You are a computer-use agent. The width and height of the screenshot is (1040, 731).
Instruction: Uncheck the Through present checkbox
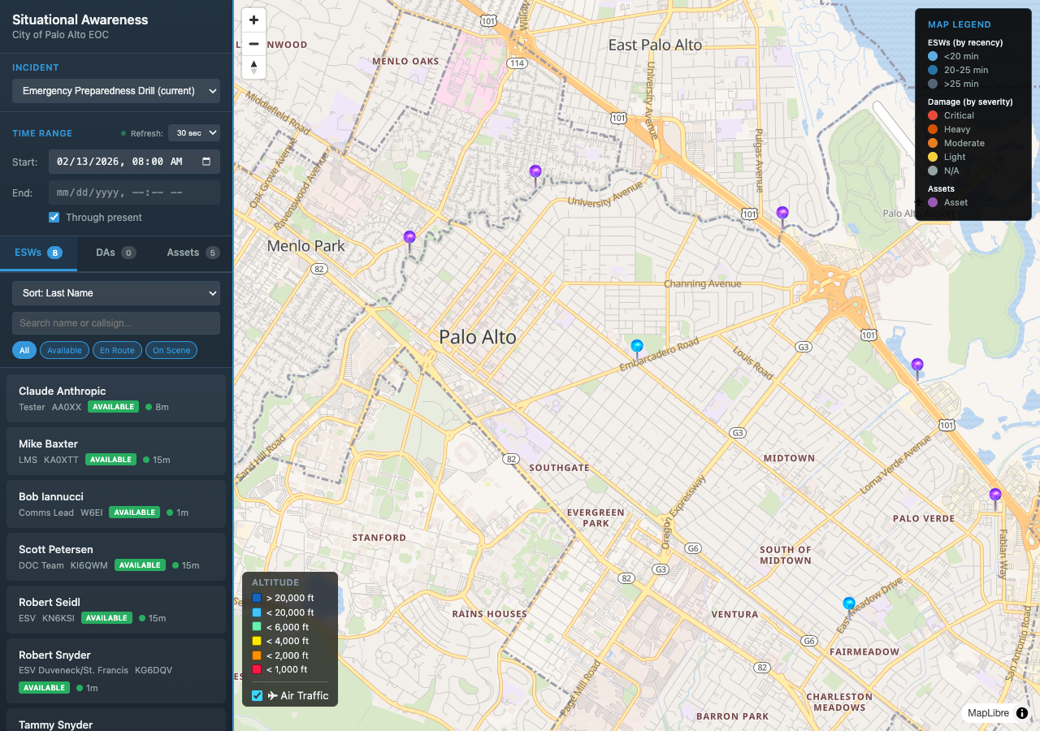tap(54, 217)
